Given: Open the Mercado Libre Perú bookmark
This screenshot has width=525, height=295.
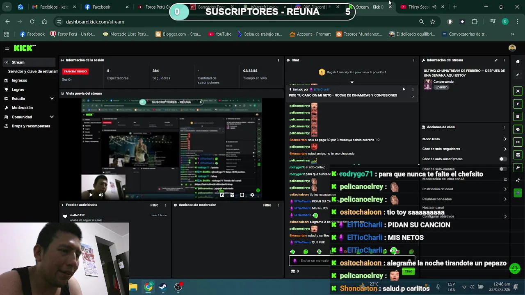Looking at the screenshot, I should pyautogui.click(x=126, y=34).
